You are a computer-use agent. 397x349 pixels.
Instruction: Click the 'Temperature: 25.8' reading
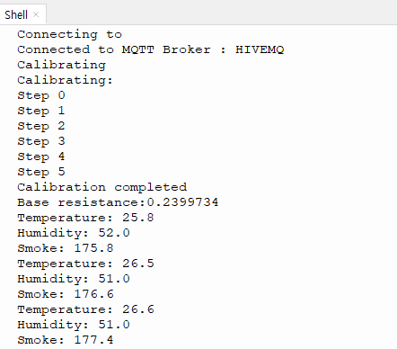[85, 218]
